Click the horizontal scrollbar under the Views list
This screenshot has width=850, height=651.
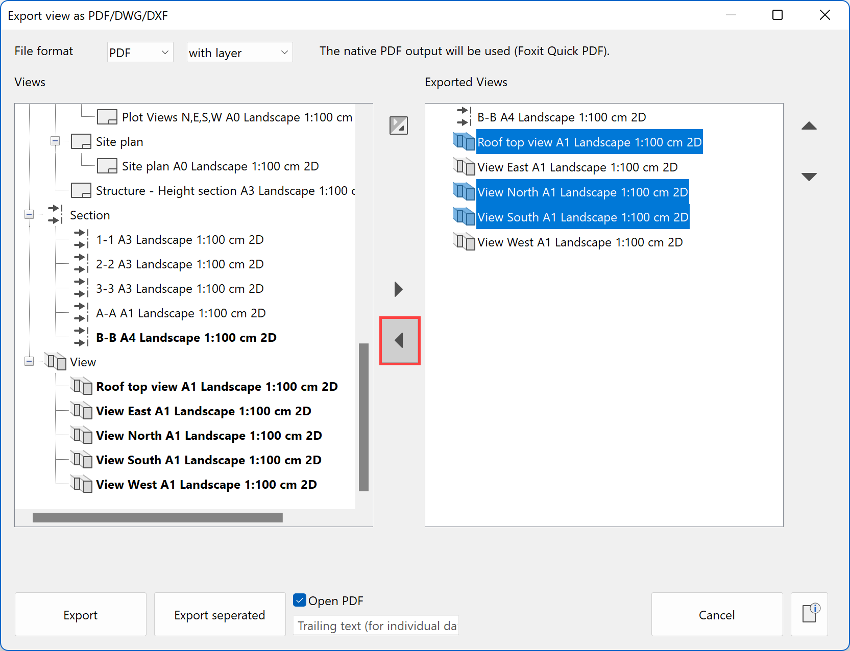point(158,517)
